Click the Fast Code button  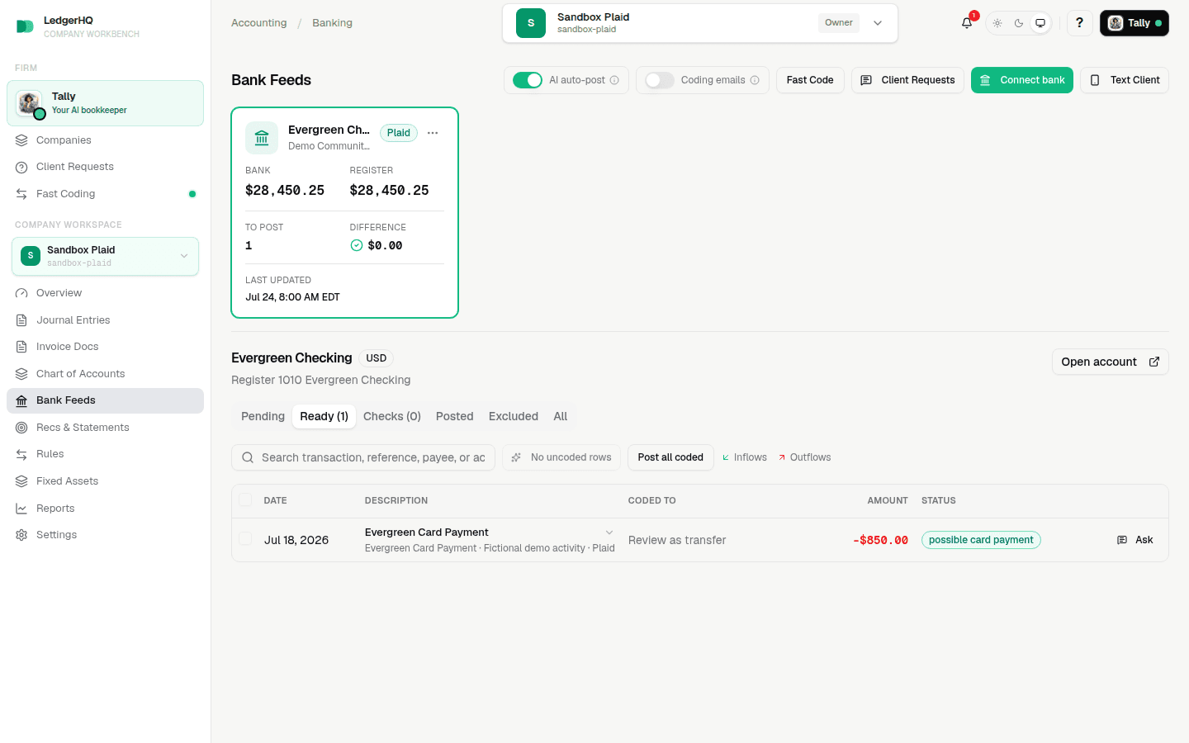[x=810, y=80]
